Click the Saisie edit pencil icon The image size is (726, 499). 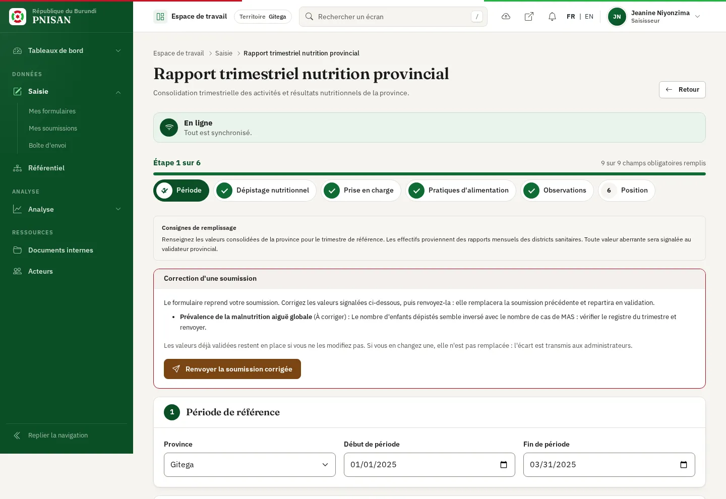(18, 91)
